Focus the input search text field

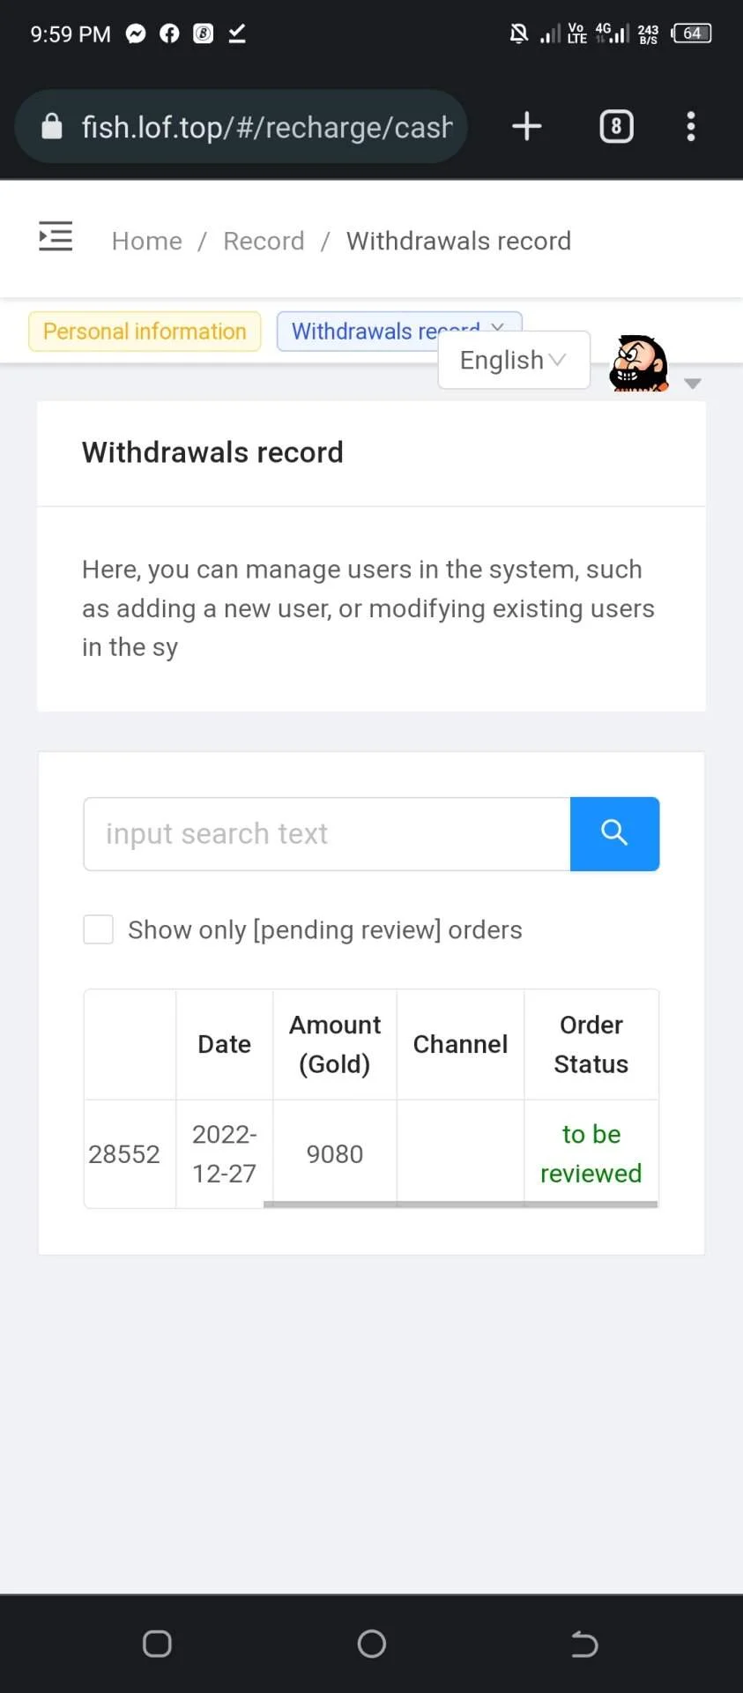coord(327,833)
